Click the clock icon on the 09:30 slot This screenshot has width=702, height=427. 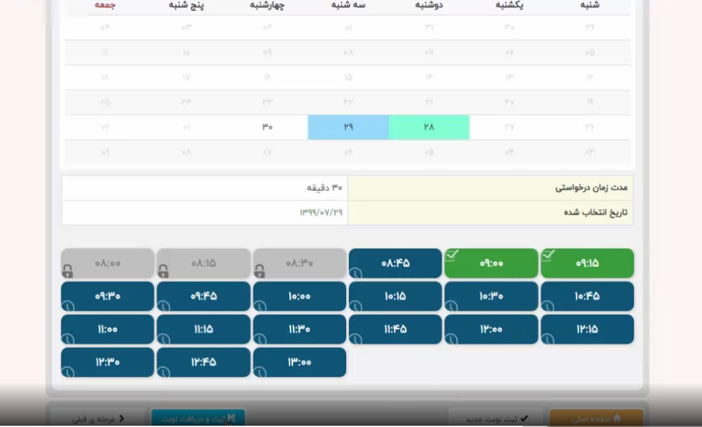click(x=68, y=306)
